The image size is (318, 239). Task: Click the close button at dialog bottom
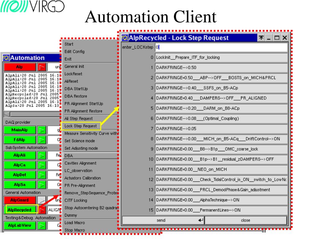tap(246, 220)
